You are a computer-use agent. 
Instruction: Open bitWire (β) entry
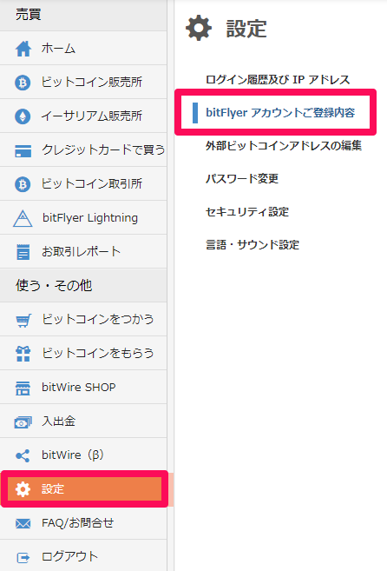pos(83,455)
